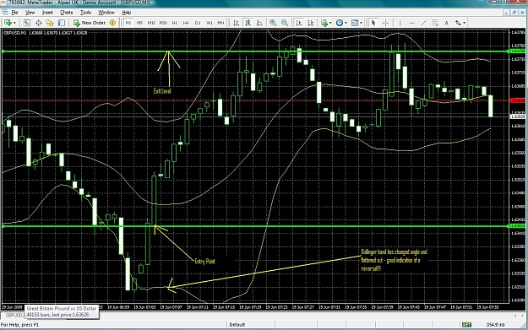This screenshot has width=528, height=330.
Task: Expand the Periods dropdown arrow
Action: [346, 23]
